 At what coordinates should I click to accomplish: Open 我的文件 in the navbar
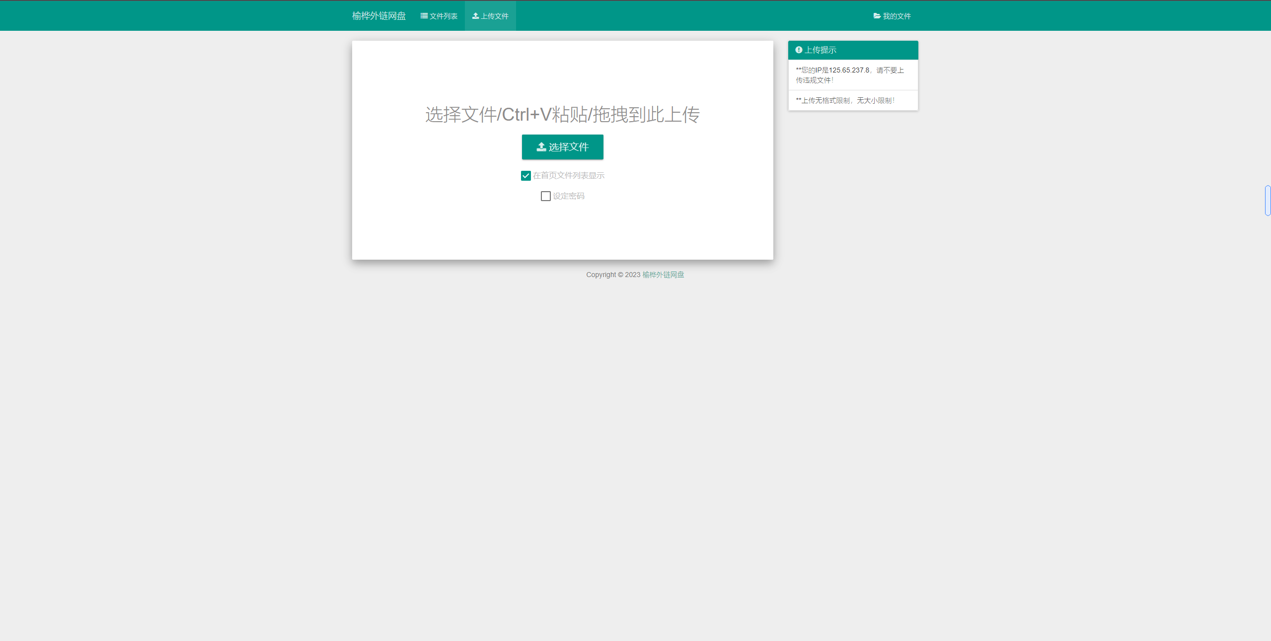click(892, 16)
